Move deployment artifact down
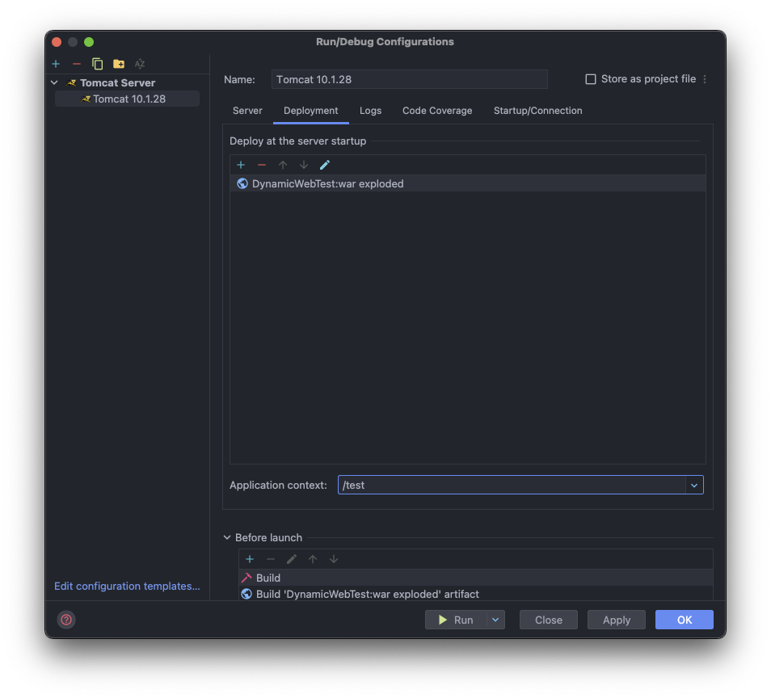 [304, 165]
